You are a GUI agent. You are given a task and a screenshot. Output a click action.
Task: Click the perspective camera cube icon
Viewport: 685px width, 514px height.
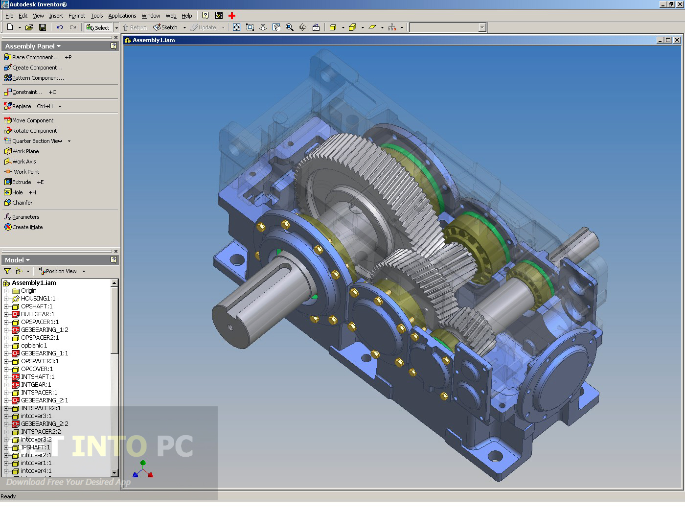click(353, 27)
